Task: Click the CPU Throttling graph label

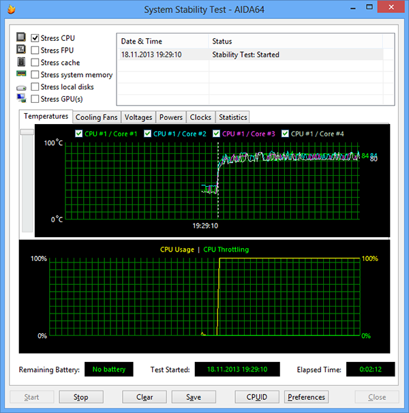Action: click(226, 249)
